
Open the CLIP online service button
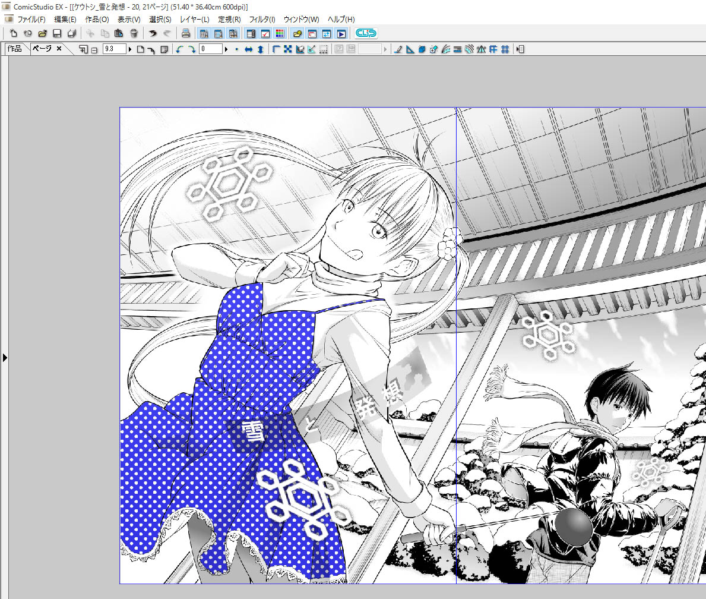[366, 33]
